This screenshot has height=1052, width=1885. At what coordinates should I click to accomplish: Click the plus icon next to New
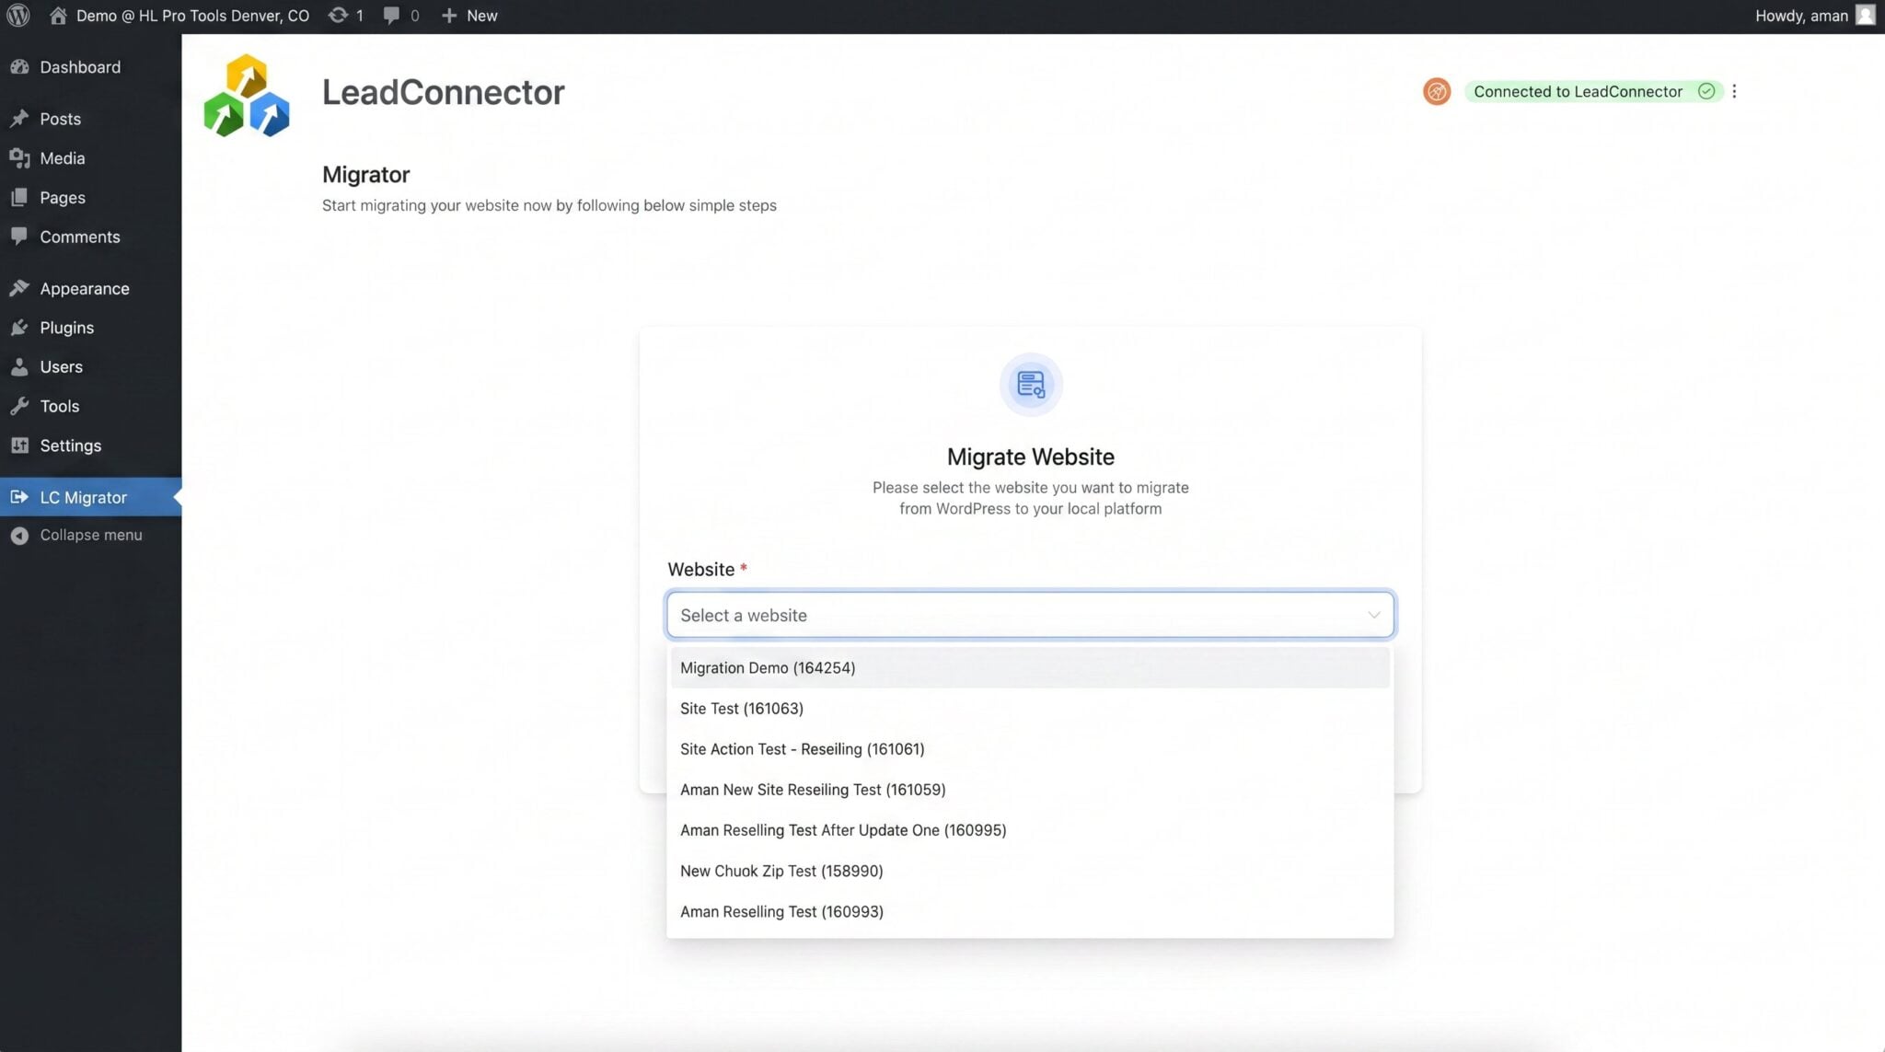click(449, 16)
